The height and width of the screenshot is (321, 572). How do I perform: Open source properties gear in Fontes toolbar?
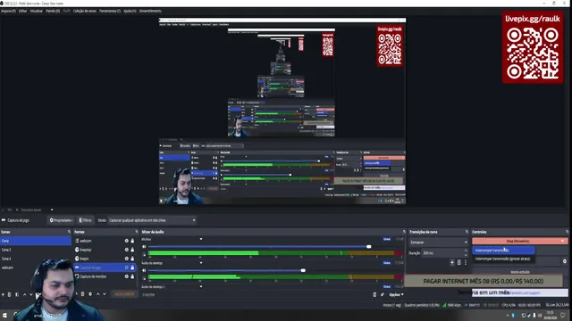pos(90,294)
